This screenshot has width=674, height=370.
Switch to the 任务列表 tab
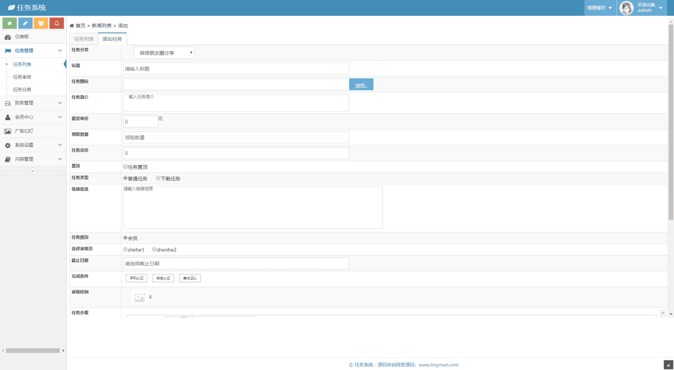[84, 39]
